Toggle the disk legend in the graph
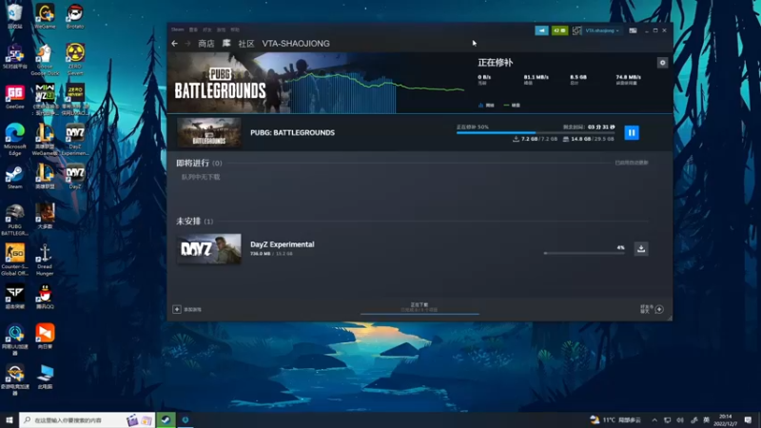 [x=512, y=106]
